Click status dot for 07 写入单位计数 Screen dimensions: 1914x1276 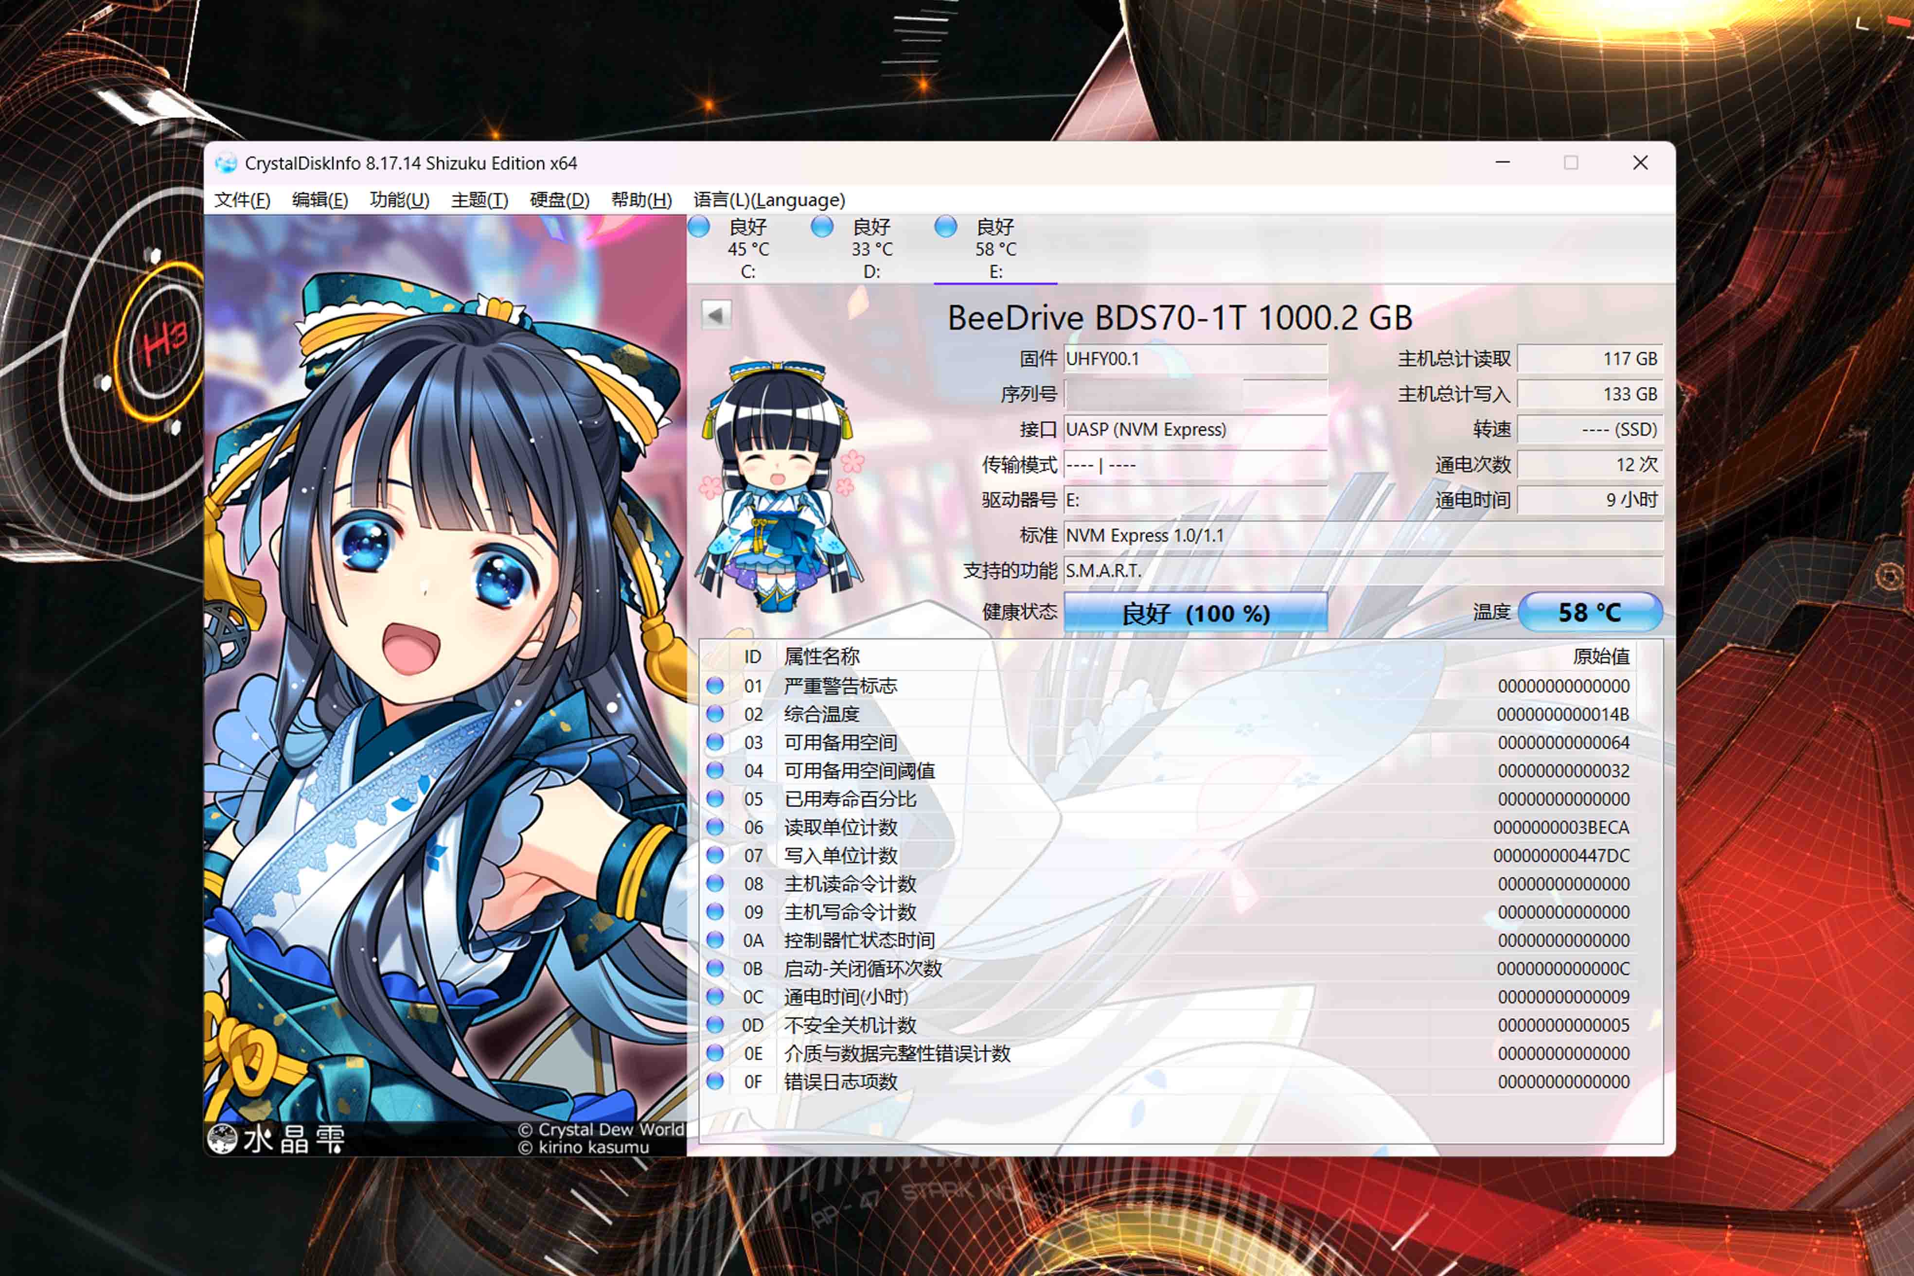[715, 855]
